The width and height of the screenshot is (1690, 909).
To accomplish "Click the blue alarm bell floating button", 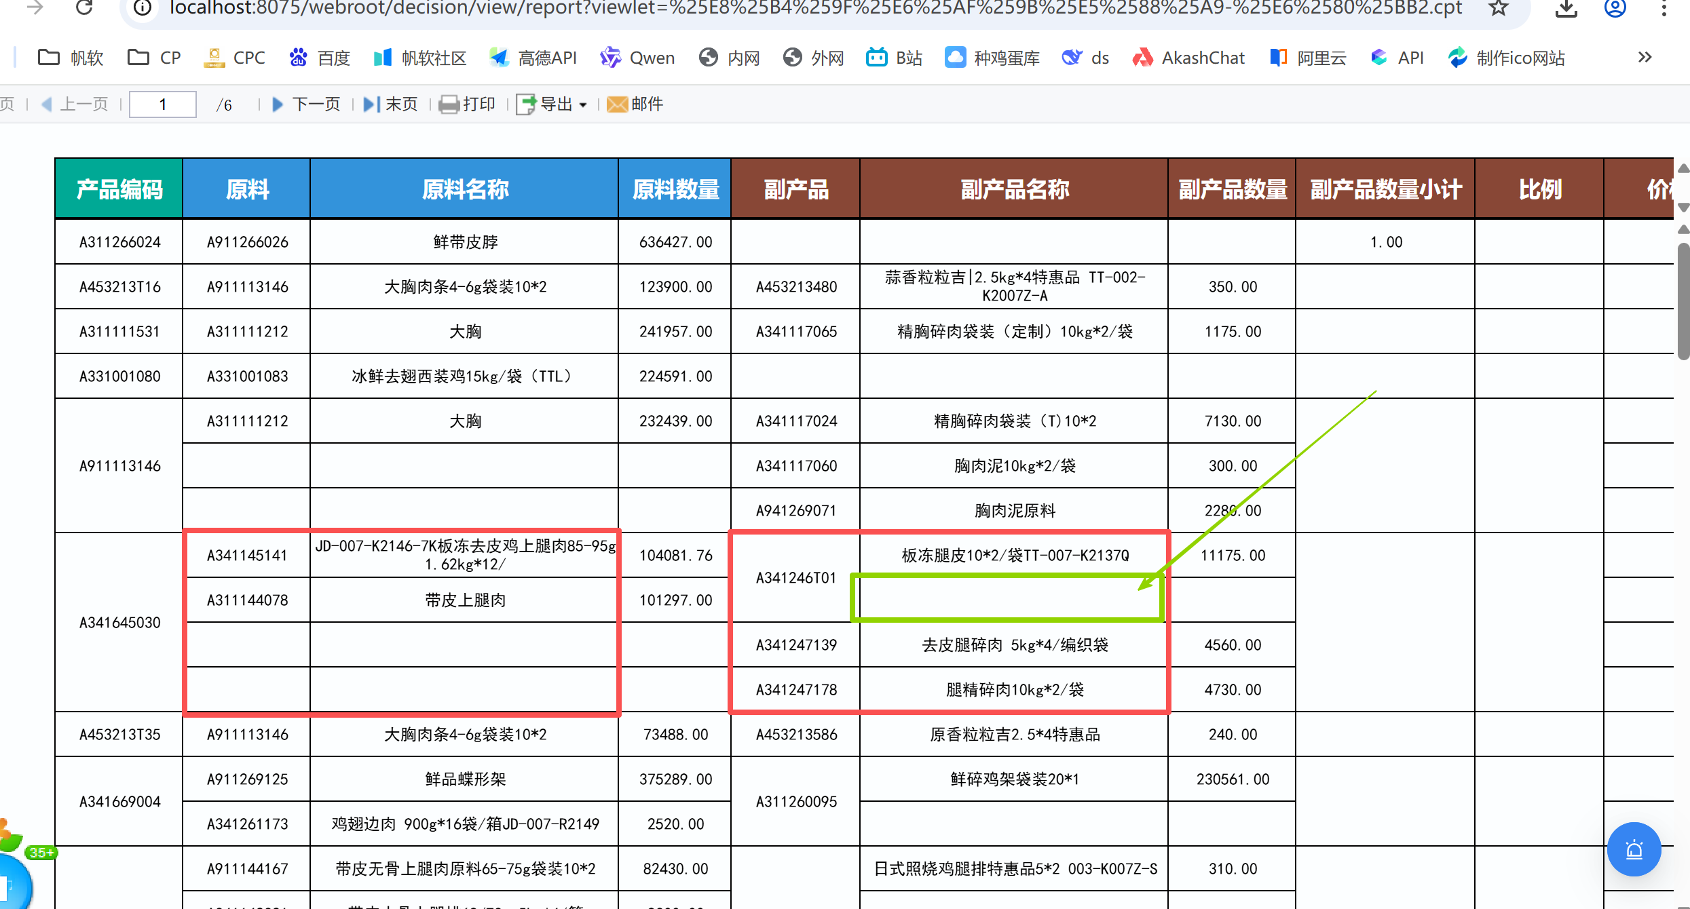I will 1633,849.
